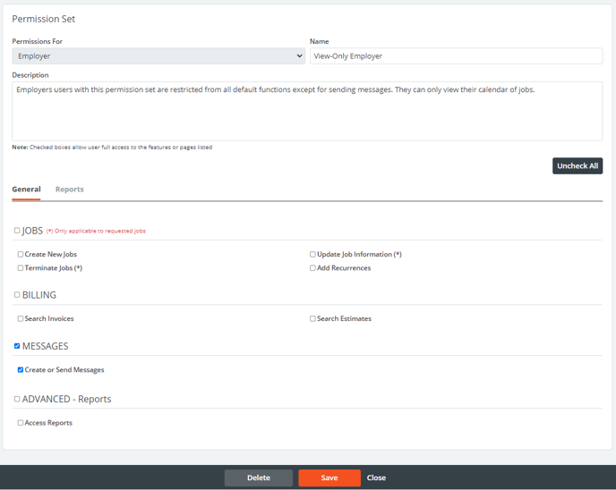This screenshot has height=490, width=616.
Task: Click the Name input field
Action: click(x=455, y=55)
